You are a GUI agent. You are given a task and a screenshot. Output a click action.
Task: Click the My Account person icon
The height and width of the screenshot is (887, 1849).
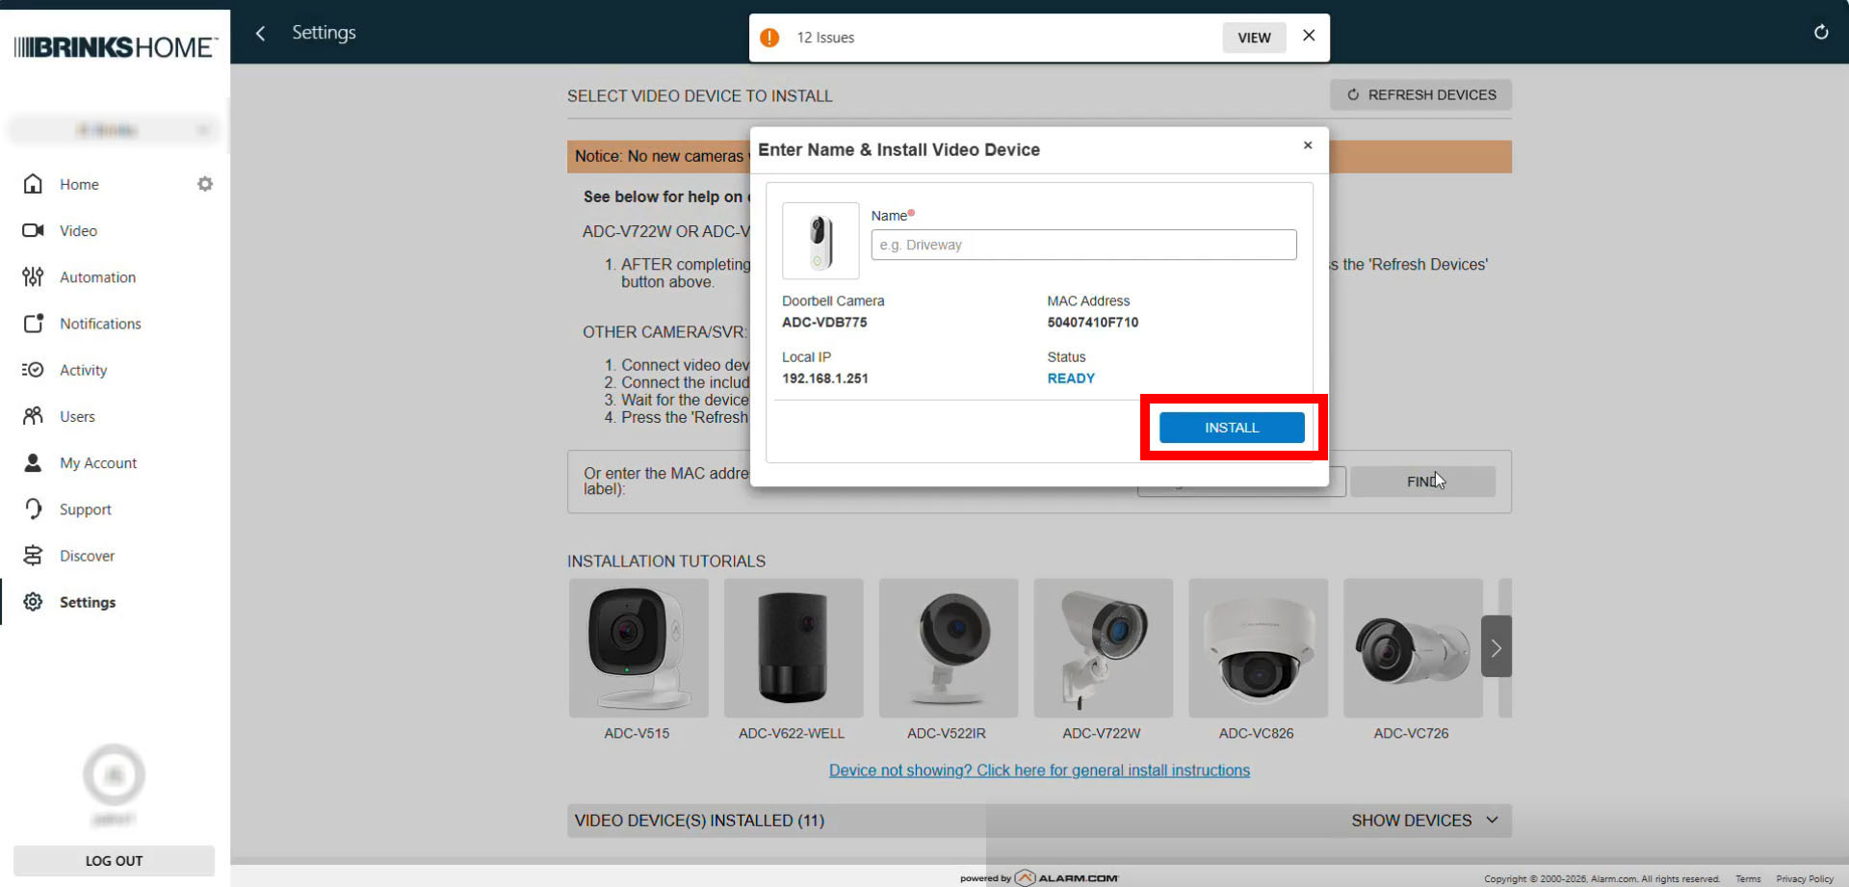(33, 463)
